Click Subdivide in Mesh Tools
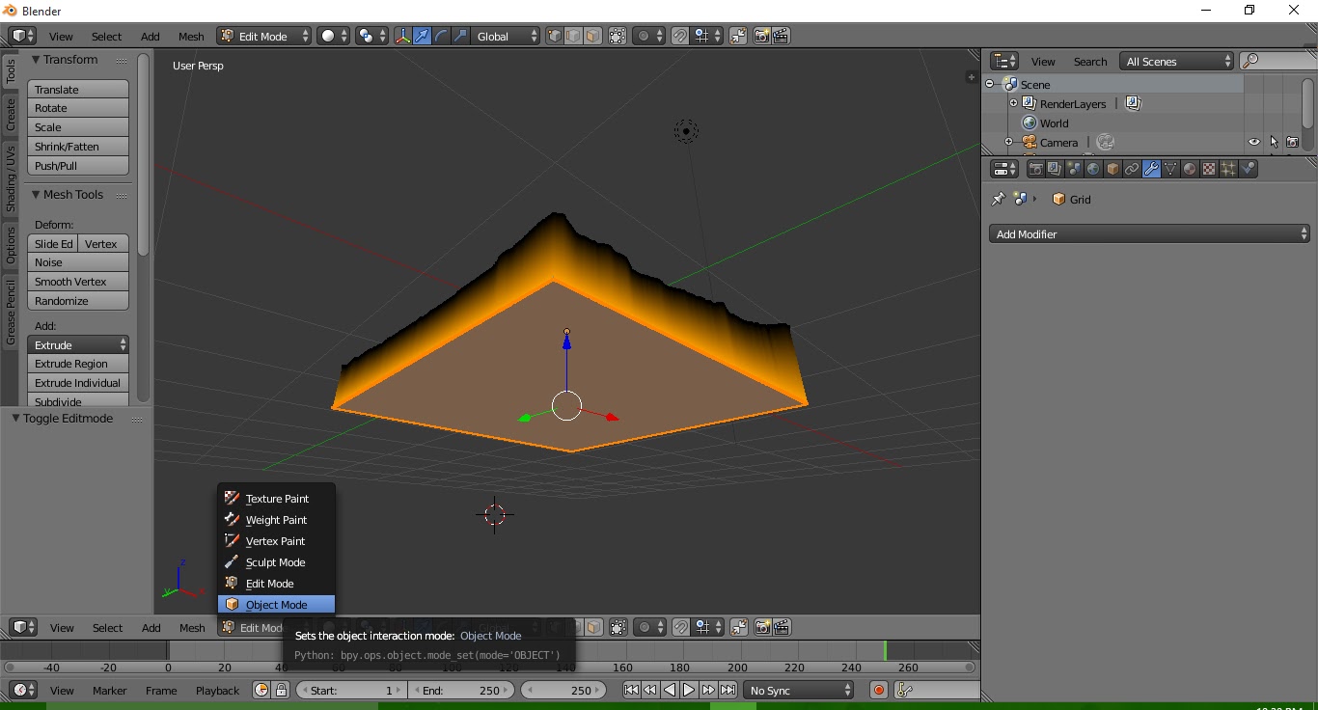Screen dimensions: 1318x710 click(x=77, y=401)
